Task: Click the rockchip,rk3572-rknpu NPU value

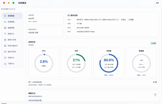Action: (86, 32)
